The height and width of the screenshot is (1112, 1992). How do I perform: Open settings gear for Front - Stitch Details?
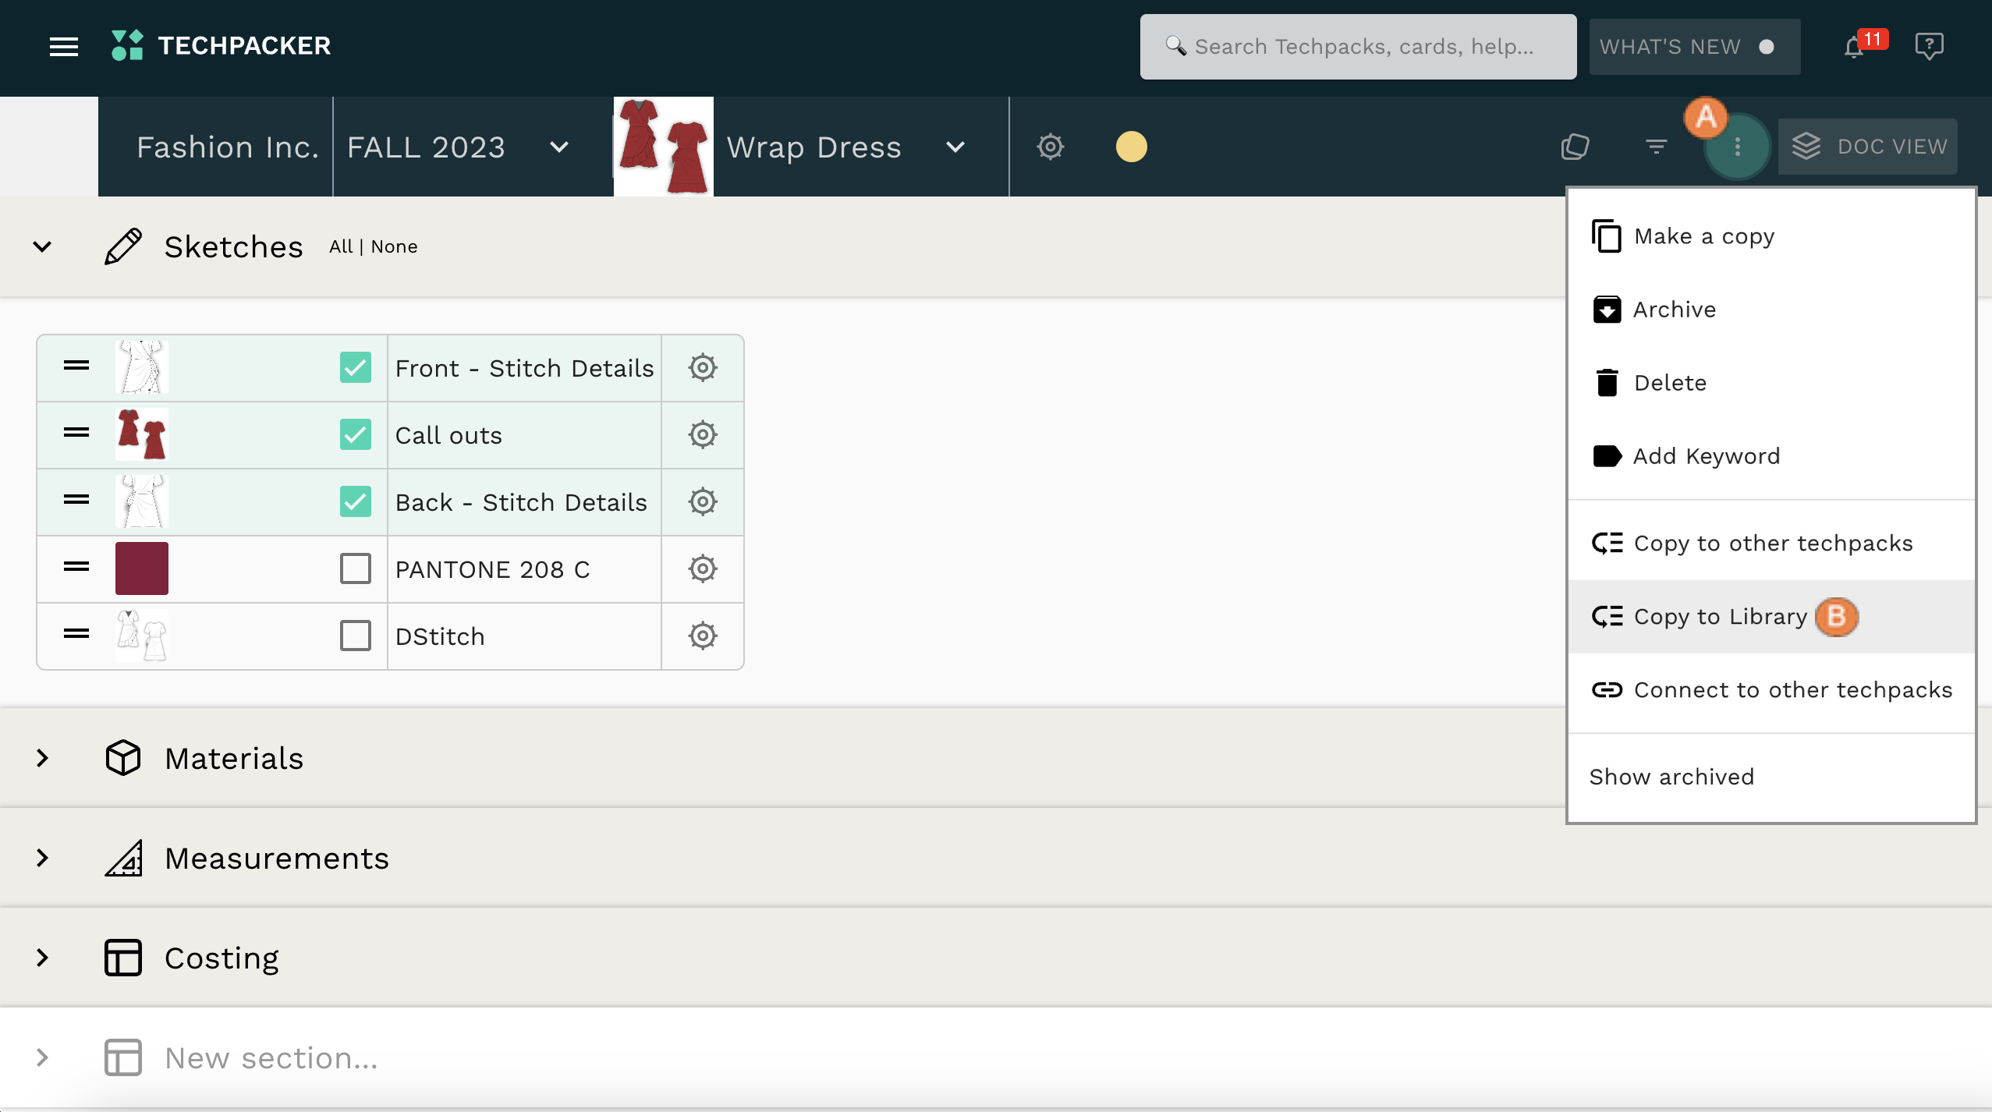click(x=703, y=367)
